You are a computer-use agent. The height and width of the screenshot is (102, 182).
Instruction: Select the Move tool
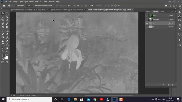click(x=3, y=13)
